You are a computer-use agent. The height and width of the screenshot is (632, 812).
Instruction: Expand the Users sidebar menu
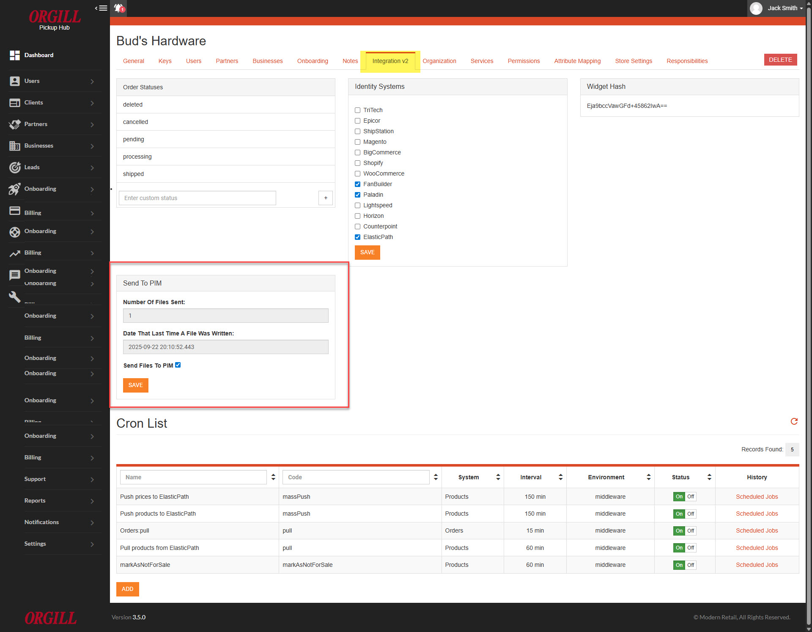[x=92, y=81]
